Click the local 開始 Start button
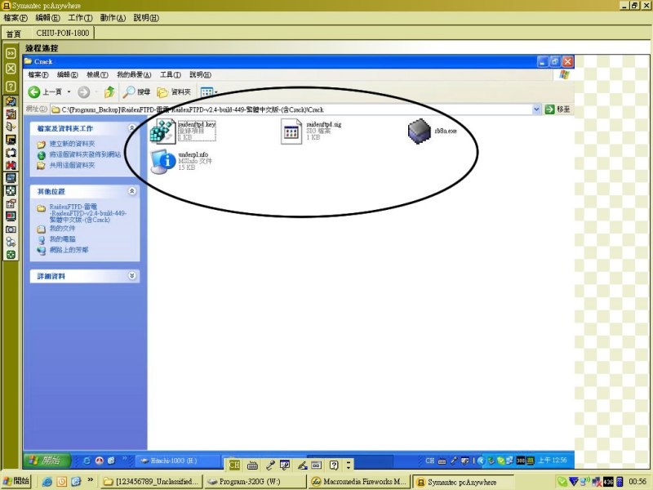Viewport: 653px width, 490px height. pos(16,481)
